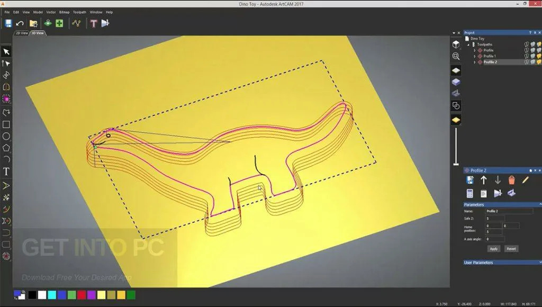This screenshot has width=542, height=307.
Task: Open the Toolpath menu
Action: point(79,12)
